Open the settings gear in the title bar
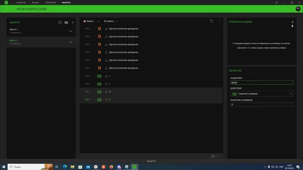This screenshot has width=303, height=170. pos(276,3)
